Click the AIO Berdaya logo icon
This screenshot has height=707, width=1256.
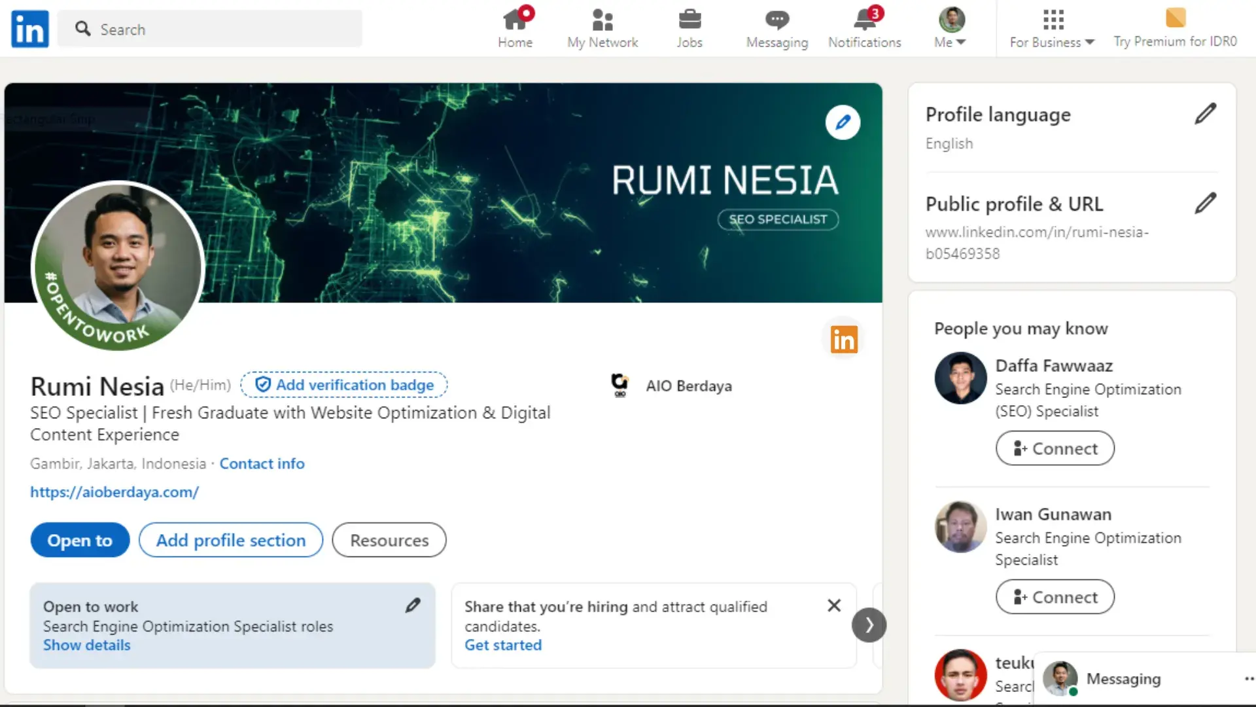619,385
